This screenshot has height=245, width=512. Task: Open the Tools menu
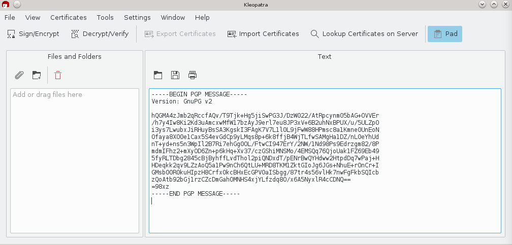click(105, 17)
